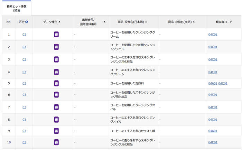Viewport: 242px width, 150px height.
Task: Select text コーヒーのエキスを含むせっけん類
Action: [x=132, y=131]
